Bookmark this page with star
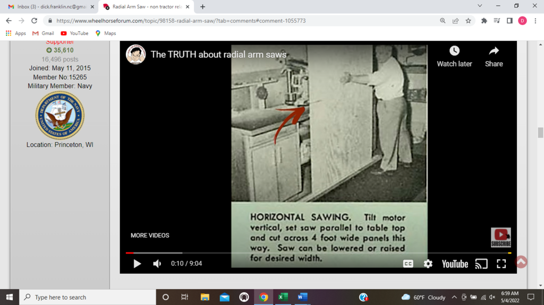This screenshot has width=544, height=305. point(469,21)
